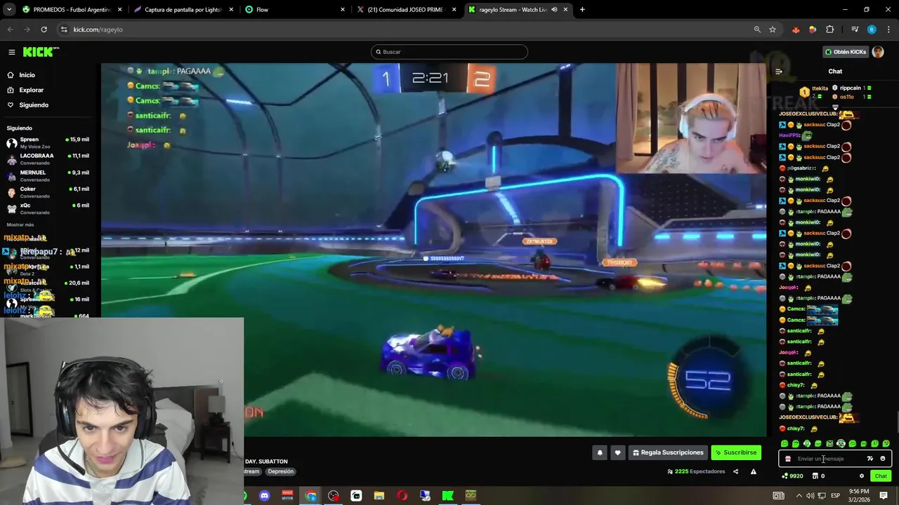899x505 pixels.
Task: Click the gift icon in chat input
Action: (x=788, y=459)
